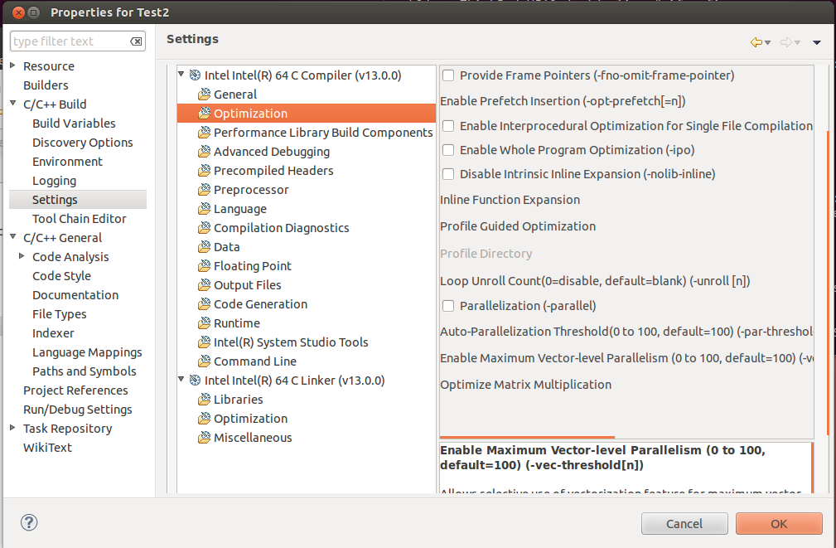Open the WikiText properties page
The image size is (836, 548).
click(47, 448)
